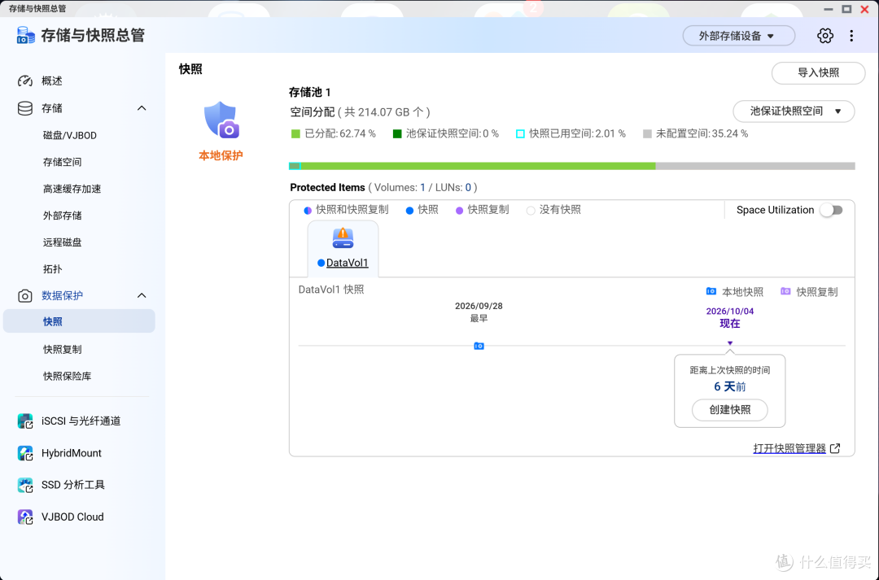Screen dimensions: 879x580
Task: Collapse the 存储 section chevron
Action: 142,108
